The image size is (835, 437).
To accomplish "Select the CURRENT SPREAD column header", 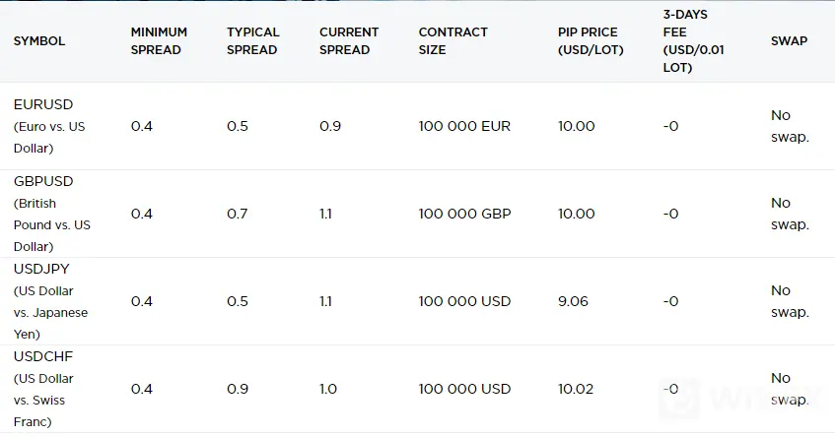I will tap(349, 41).
